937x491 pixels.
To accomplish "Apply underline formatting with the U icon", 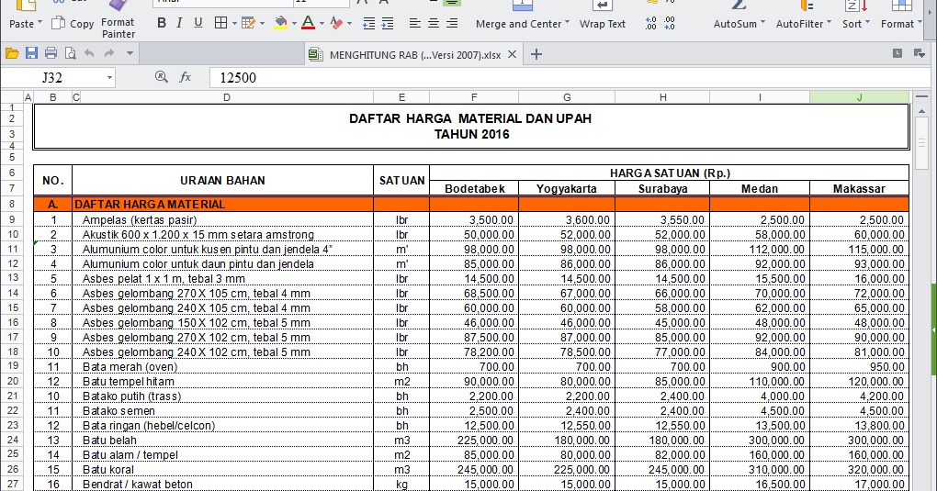I will point(198,23).
